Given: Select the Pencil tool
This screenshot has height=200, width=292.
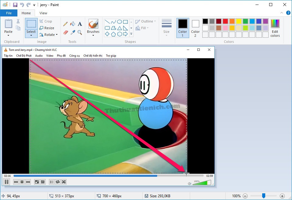Looking at the screenshot, I should click(65, 24).
